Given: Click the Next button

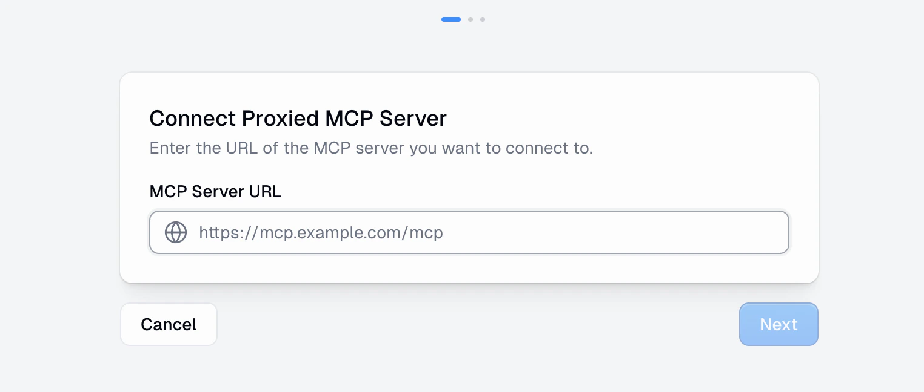Looking at the screenshot, I should [x=778, y=324].
